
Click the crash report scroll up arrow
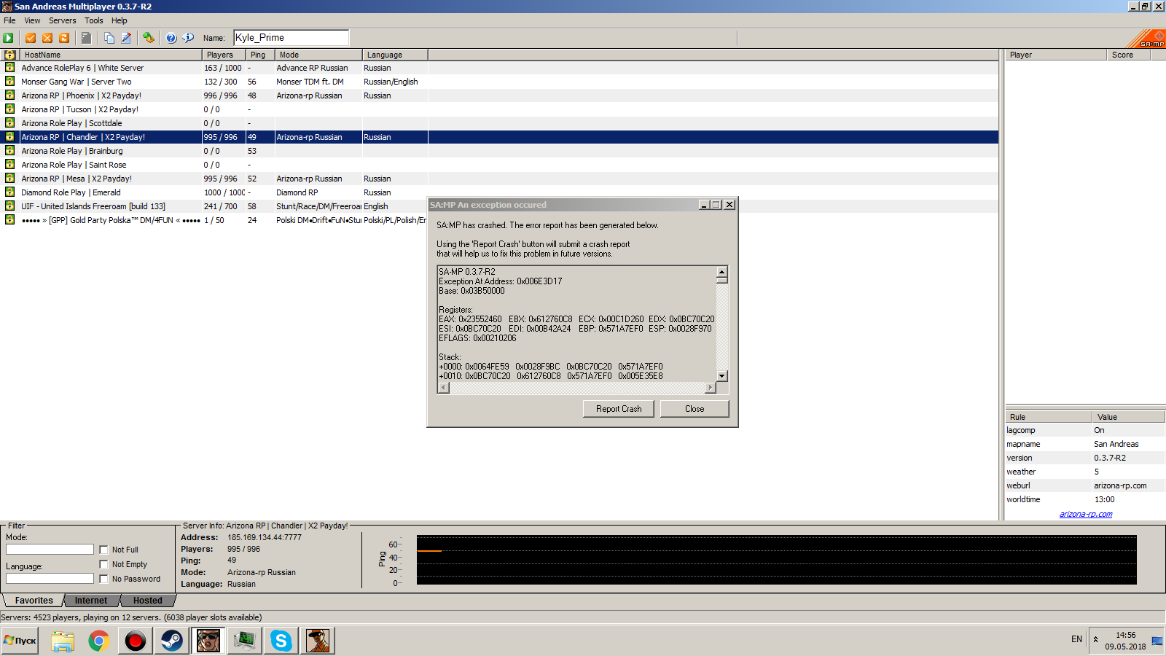722,272
